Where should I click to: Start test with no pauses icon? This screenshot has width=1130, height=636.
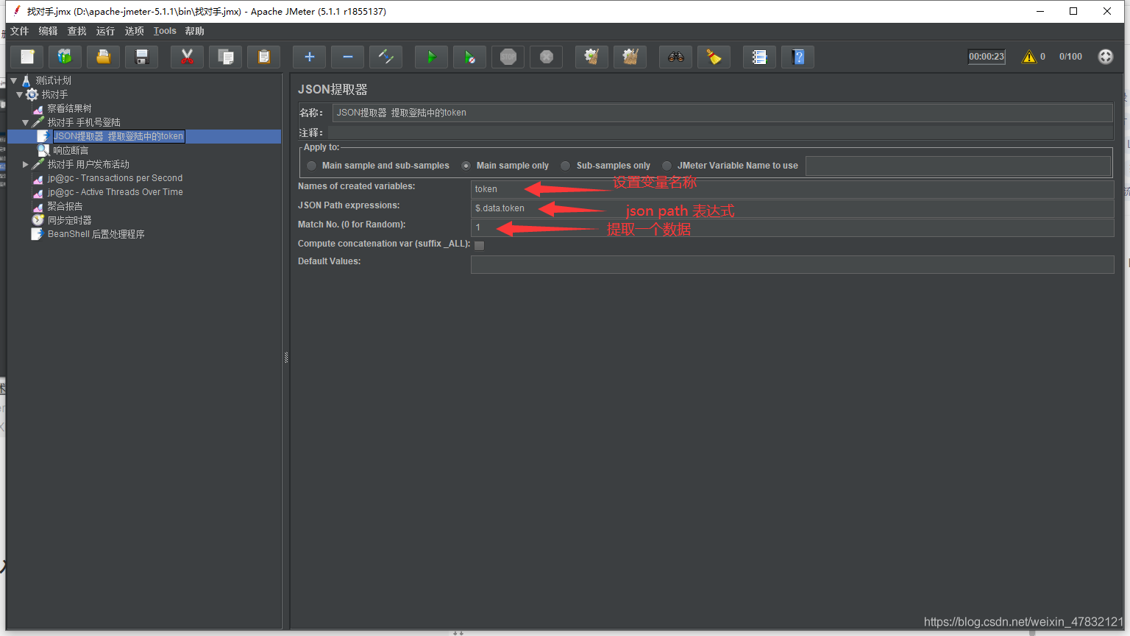pyautogui.click(x=470, y=57)
